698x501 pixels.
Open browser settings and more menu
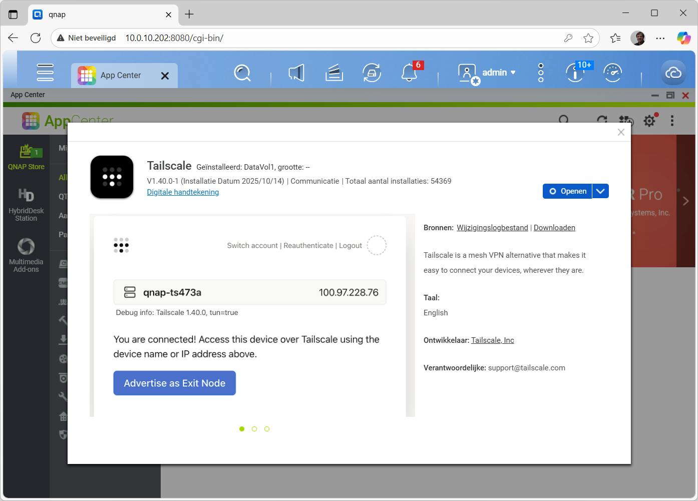coord(660,38)
